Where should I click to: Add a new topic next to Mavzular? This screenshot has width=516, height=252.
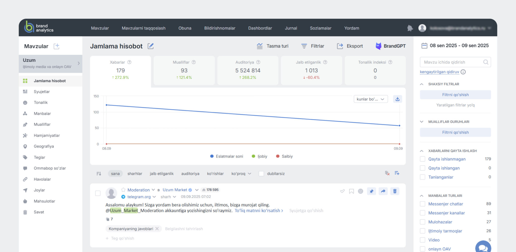(x=56, y=46)
